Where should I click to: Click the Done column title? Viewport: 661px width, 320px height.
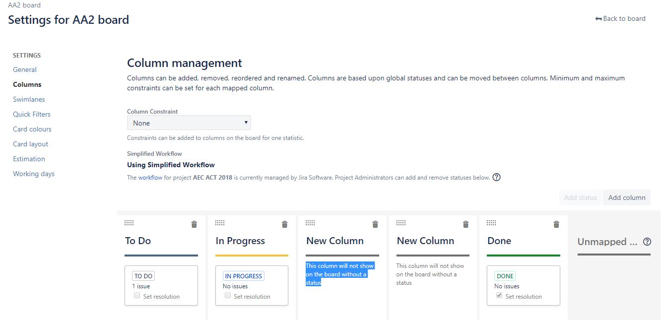499,241
